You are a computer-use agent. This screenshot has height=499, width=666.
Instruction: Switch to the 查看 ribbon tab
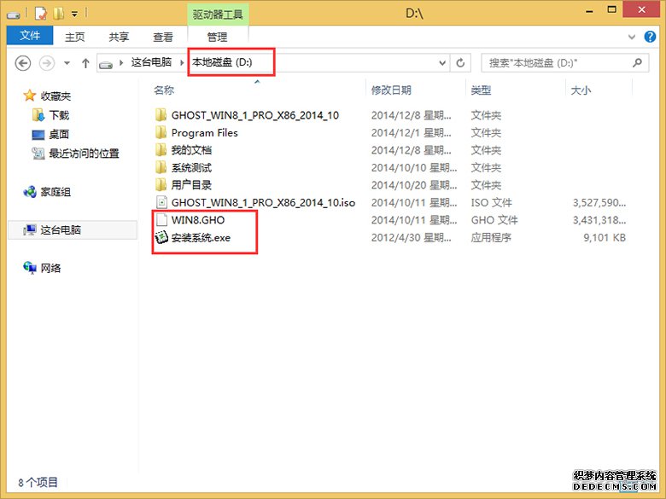(x=163, y=37)
